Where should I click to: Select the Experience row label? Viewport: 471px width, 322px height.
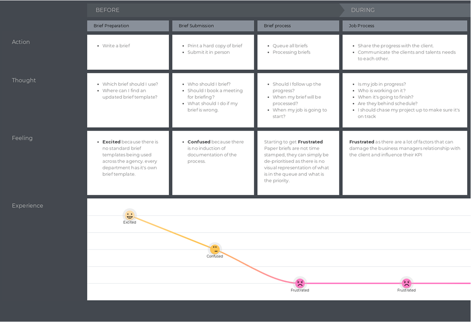point(27,206)
